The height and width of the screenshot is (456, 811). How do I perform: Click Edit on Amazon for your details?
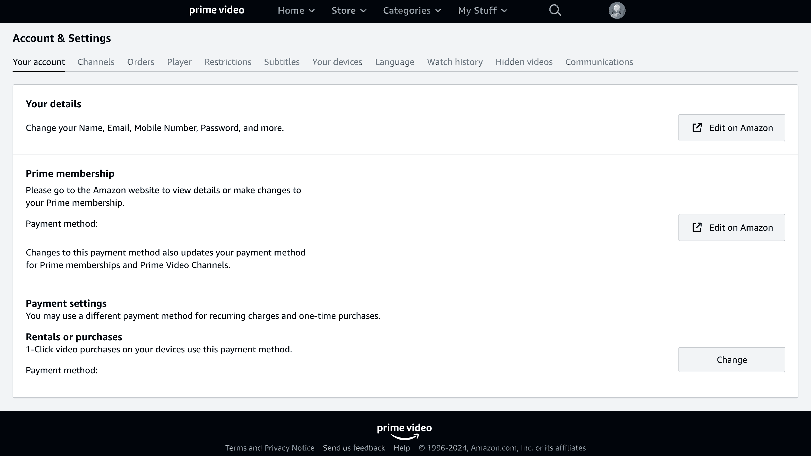tap(732, 127)
